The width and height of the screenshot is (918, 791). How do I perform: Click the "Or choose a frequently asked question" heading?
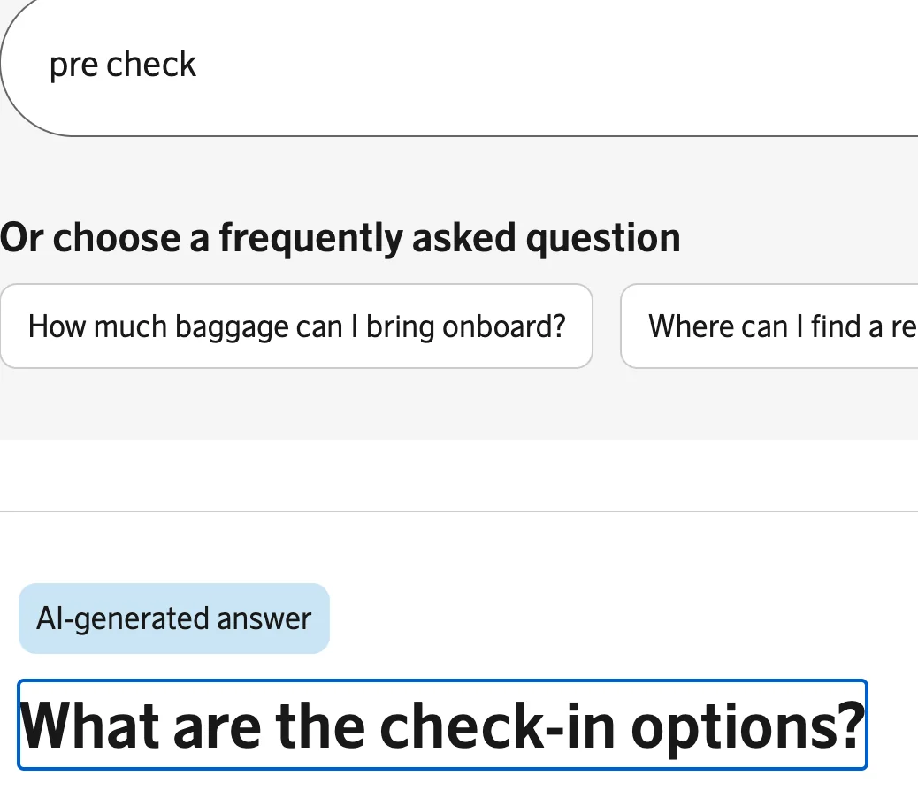tap(340, 238)
